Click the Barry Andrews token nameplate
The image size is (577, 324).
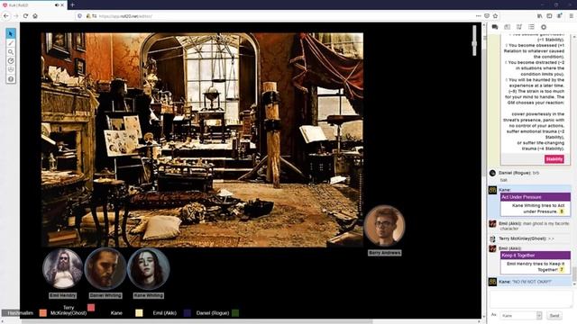tap(385, 253)
